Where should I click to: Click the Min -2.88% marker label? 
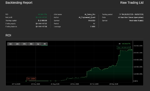click(31, 79)
